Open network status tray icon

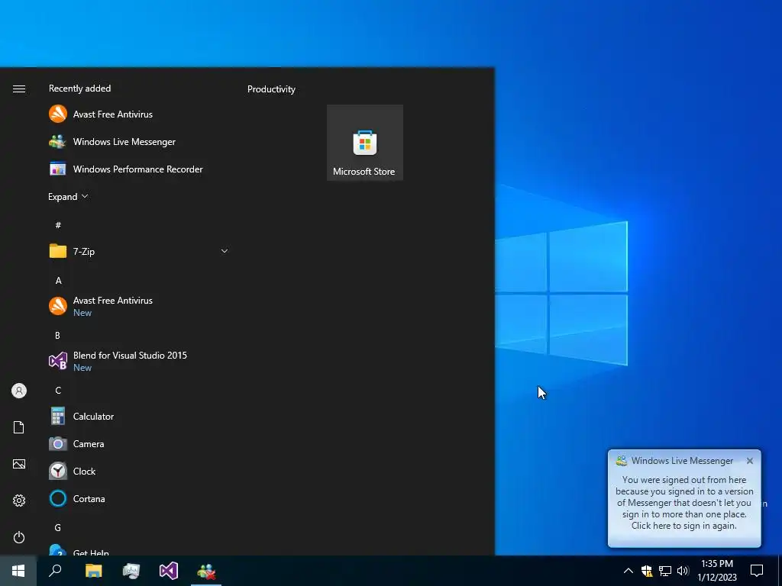(x=665, y=571)
